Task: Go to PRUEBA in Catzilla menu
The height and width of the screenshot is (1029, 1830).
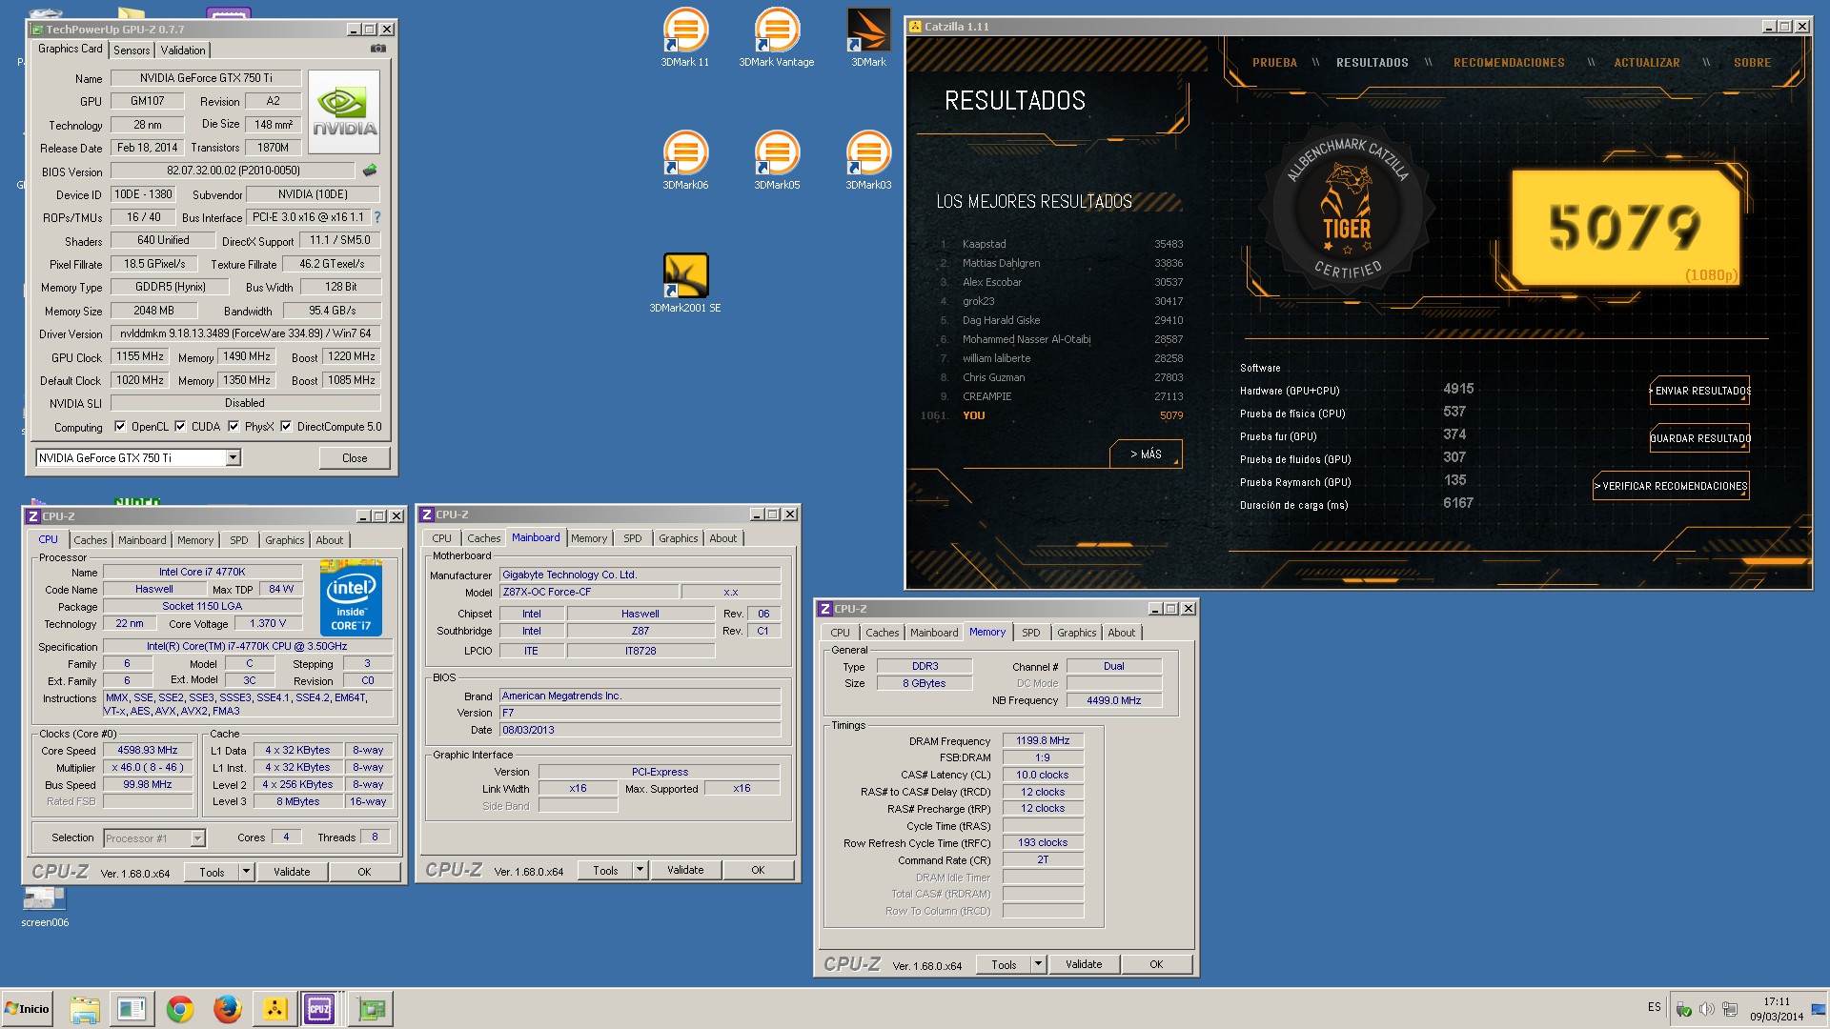Action: pos(1274,63)
